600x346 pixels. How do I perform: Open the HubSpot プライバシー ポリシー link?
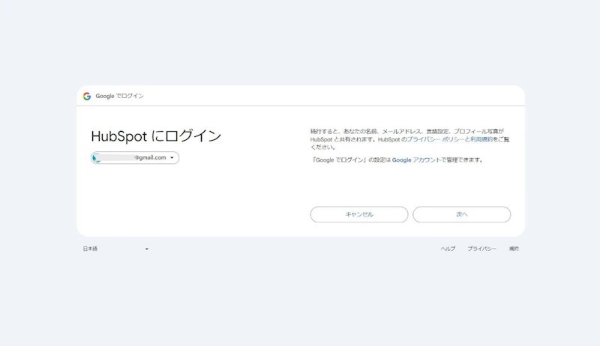click(x=436, y=139)
